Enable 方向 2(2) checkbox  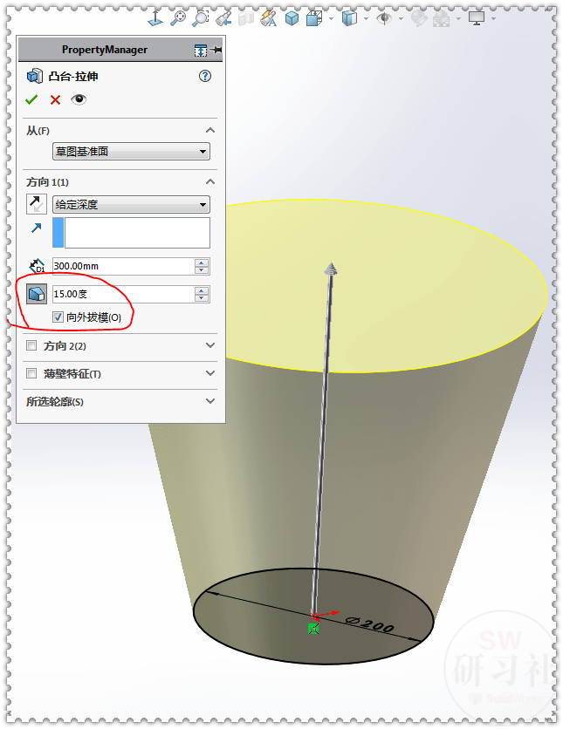click(31, 345)
